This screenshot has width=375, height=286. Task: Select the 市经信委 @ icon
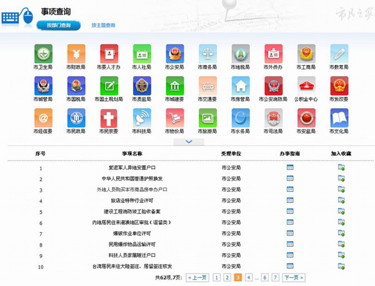coord(43,118)
